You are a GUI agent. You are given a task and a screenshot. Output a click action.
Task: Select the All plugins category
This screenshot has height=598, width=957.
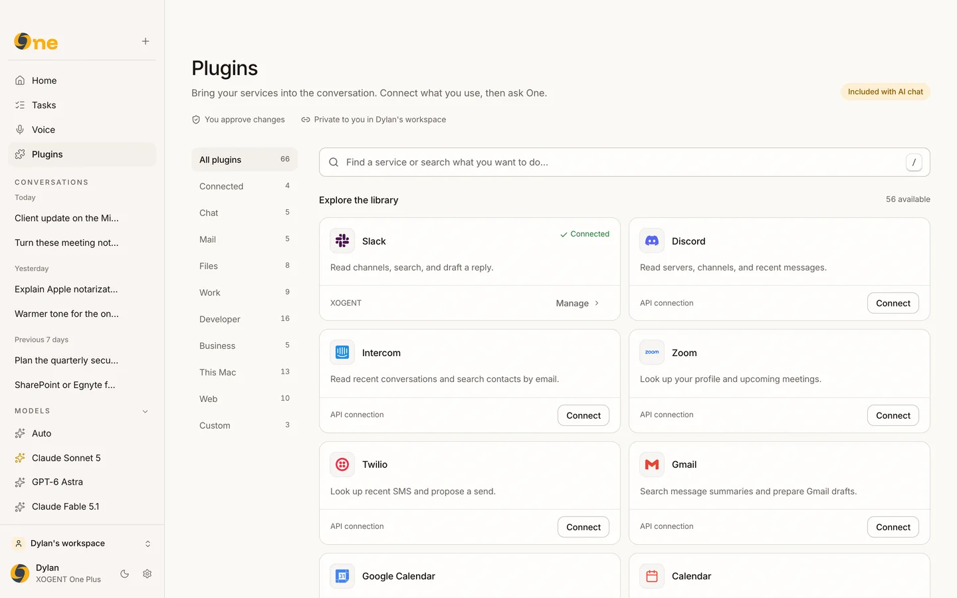244,159
